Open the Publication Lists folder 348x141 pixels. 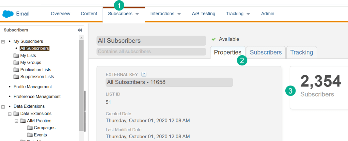pyautogui.click(x=35, y=70)
